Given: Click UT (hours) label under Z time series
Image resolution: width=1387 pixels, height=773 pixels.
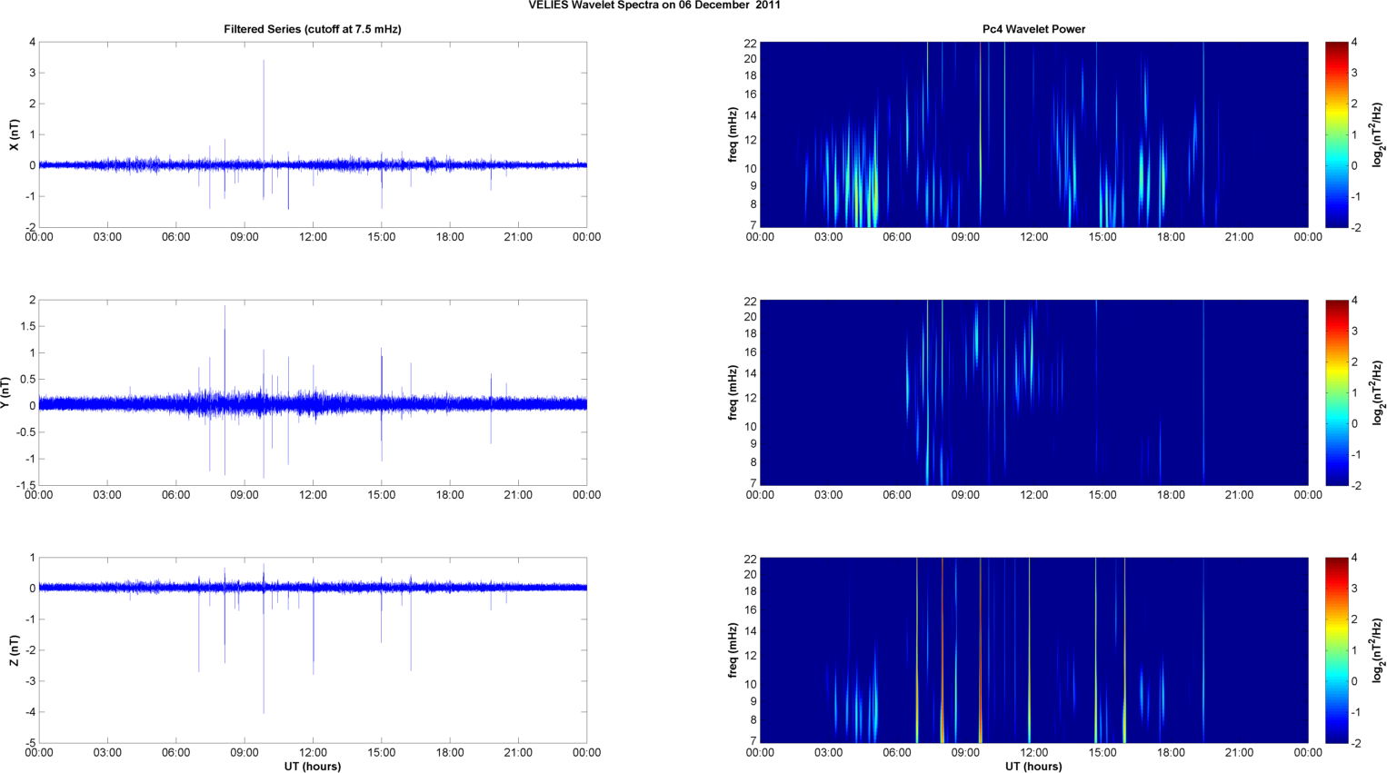Looking at the screenshot, I should [312, 767].
